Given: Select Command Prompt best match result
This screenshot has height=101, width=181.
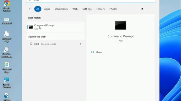Looking at the screenshot, I should point(56,27).
